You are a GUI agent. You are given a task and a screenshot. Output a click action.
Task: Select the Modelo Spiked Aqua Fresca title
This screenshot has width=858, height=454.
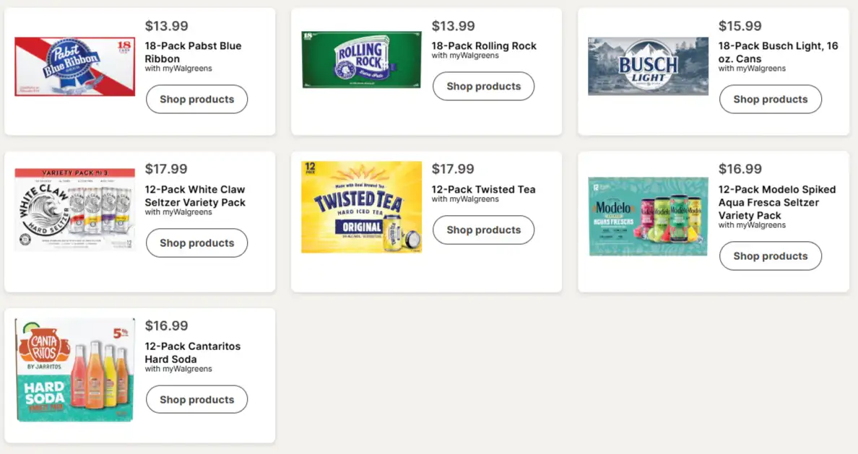[777, 202]
